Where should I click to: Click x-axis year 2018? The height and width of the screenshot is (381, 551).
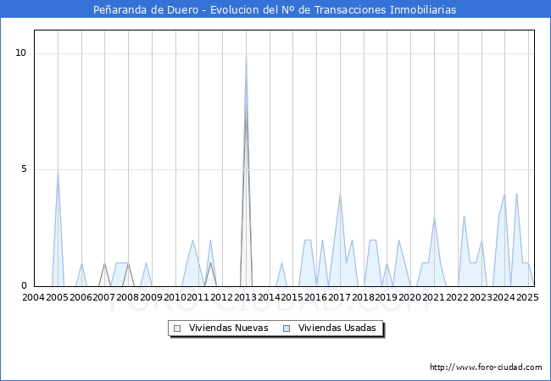363,297
